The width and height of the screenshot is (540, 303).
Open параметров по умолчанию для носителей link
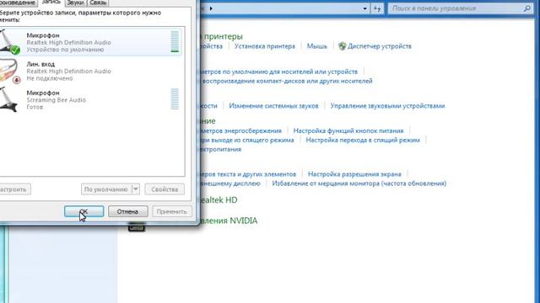[278, 72]
